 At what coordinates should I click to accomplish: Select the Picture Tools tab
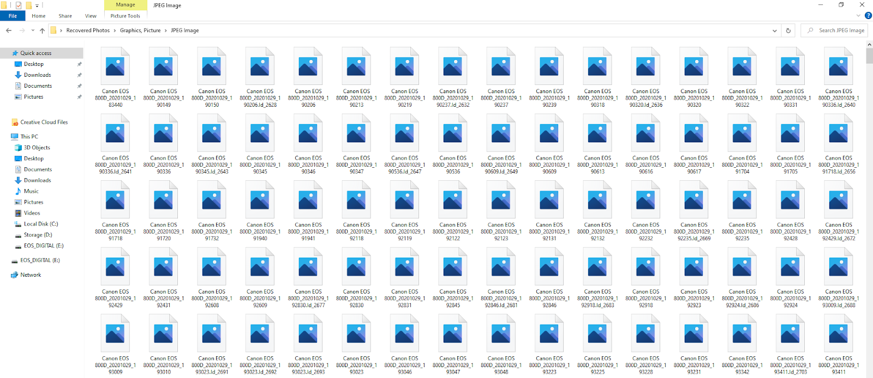coord(125,16)
